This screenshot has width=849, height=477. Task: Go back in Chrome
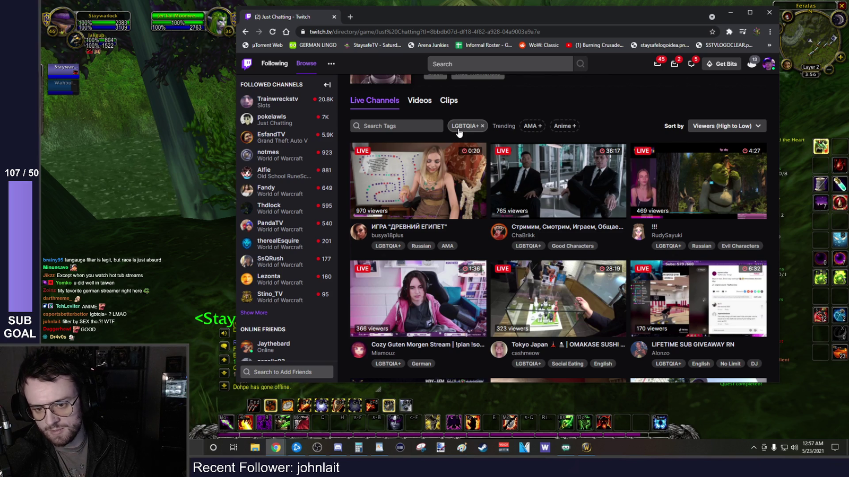pos(245,32)
